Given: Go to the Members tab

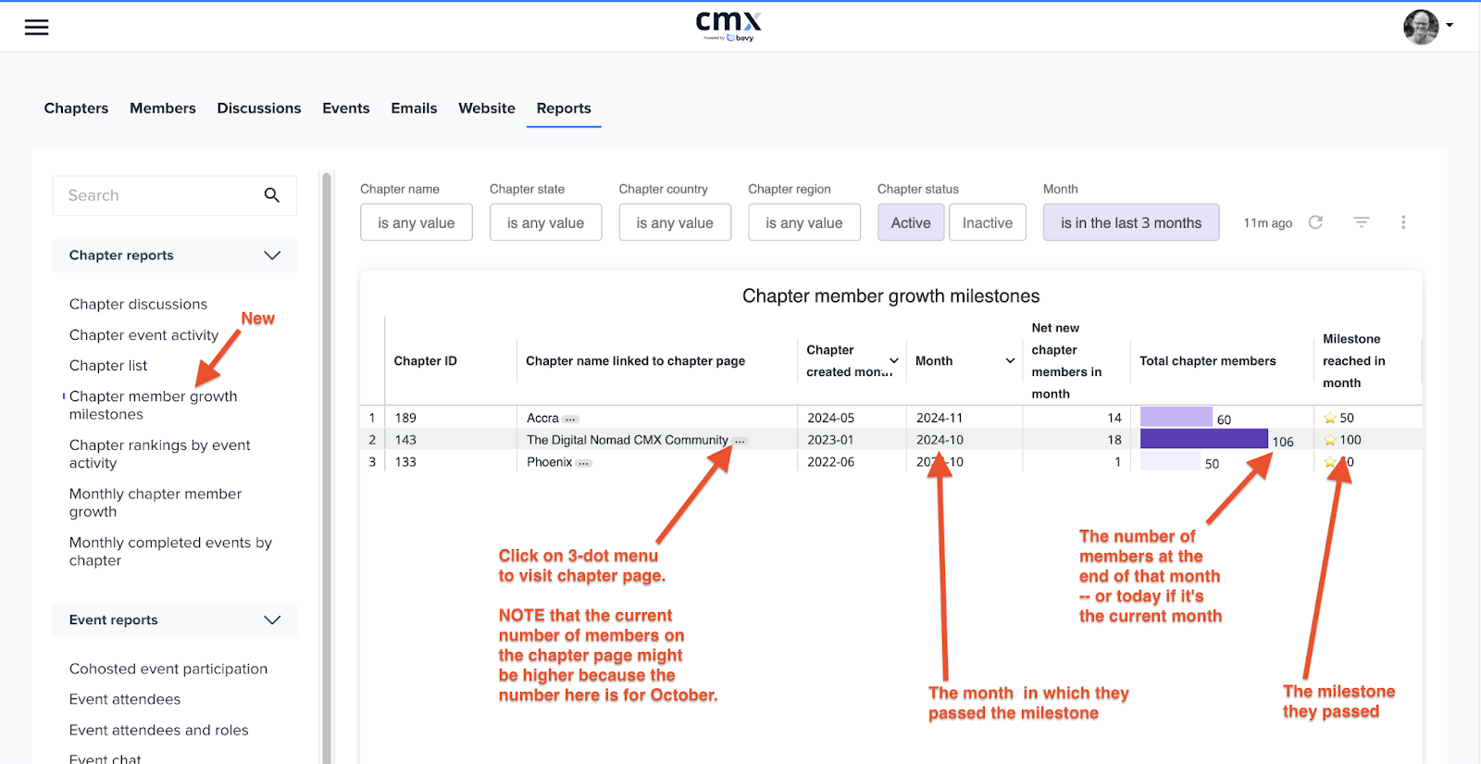Looking at the screenshot, I should coord(163,108).
